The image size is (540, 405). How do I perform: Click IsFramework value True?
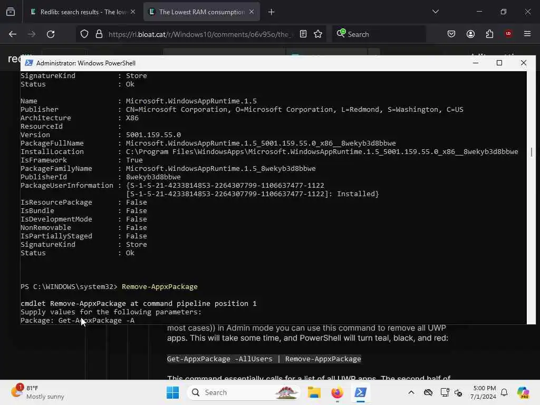click(134, 160)
